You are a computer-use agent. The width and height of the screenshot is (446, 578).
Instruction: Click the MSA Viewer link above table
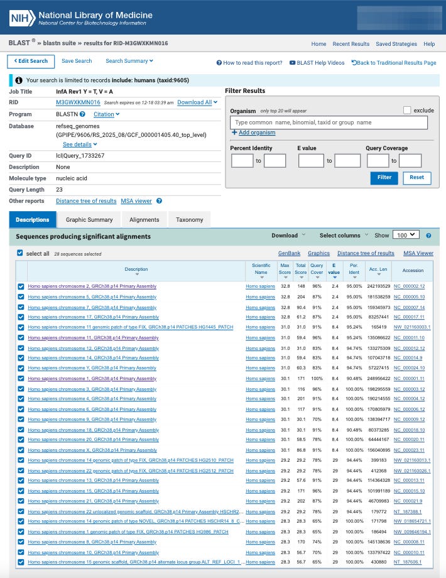point(418,253)
